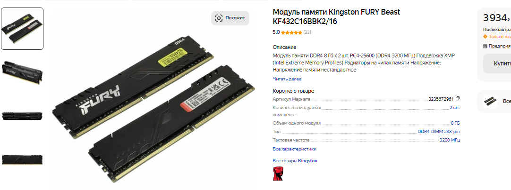Select the first product thumbnail
The image size is (511, 190).
(x=22, y=29)
